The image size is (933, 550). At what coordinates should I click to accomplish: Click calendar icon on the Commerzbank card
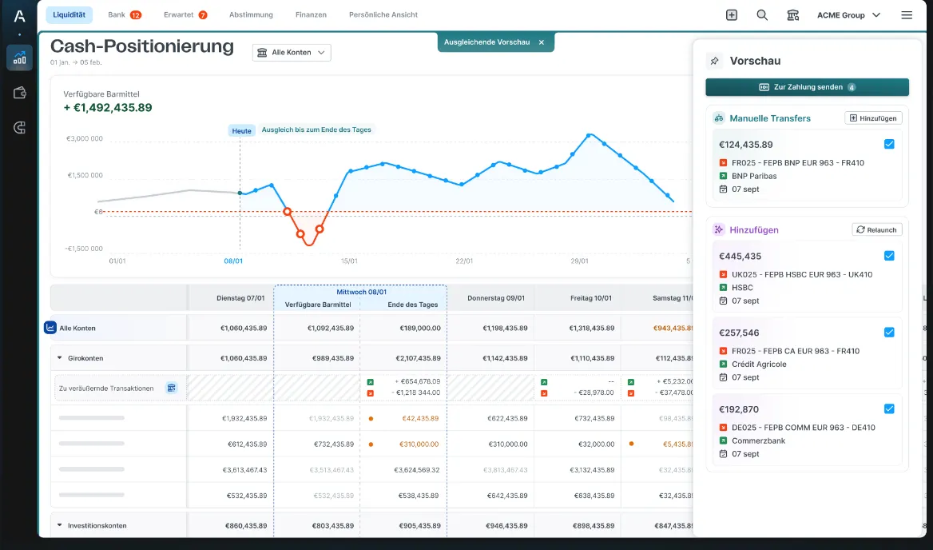[x=723, y=453]
